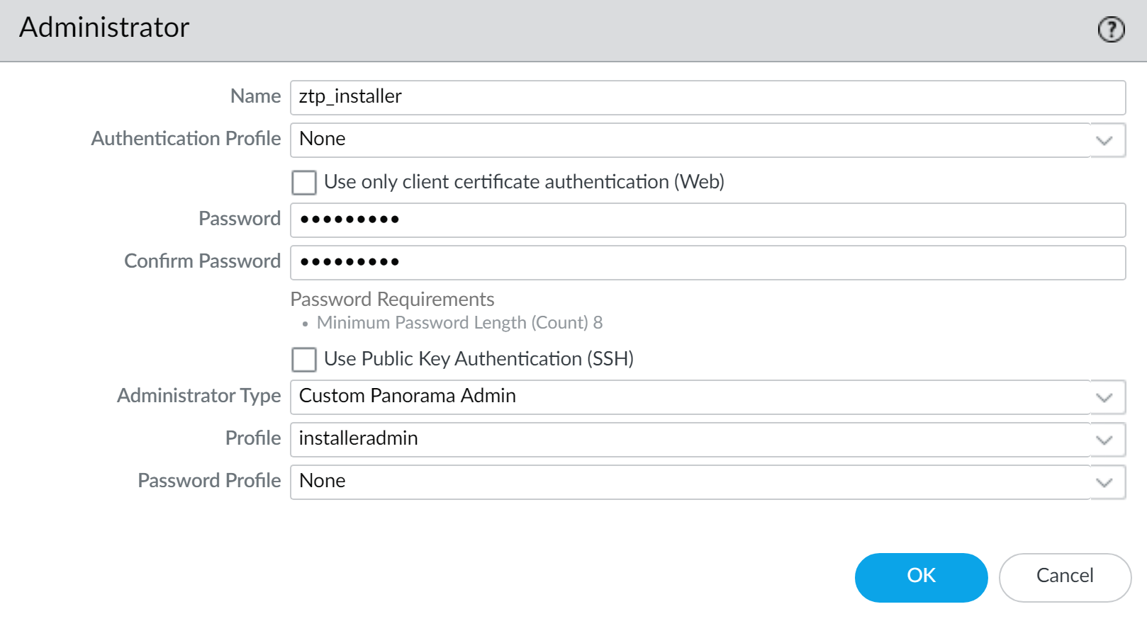Click the Administrator dialog title
Viewport: 1147px width, 626px height.
click(104, 28)
